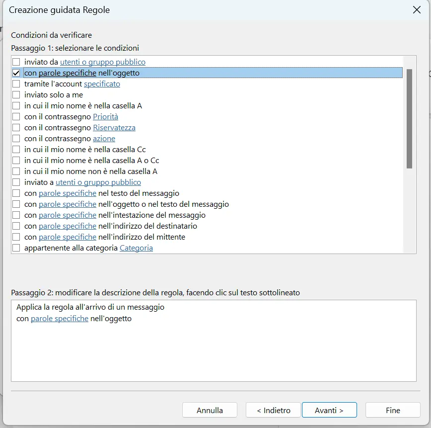Click the Annulla button
The height and width of the screenshot is (428, 431).
(210, 410)
